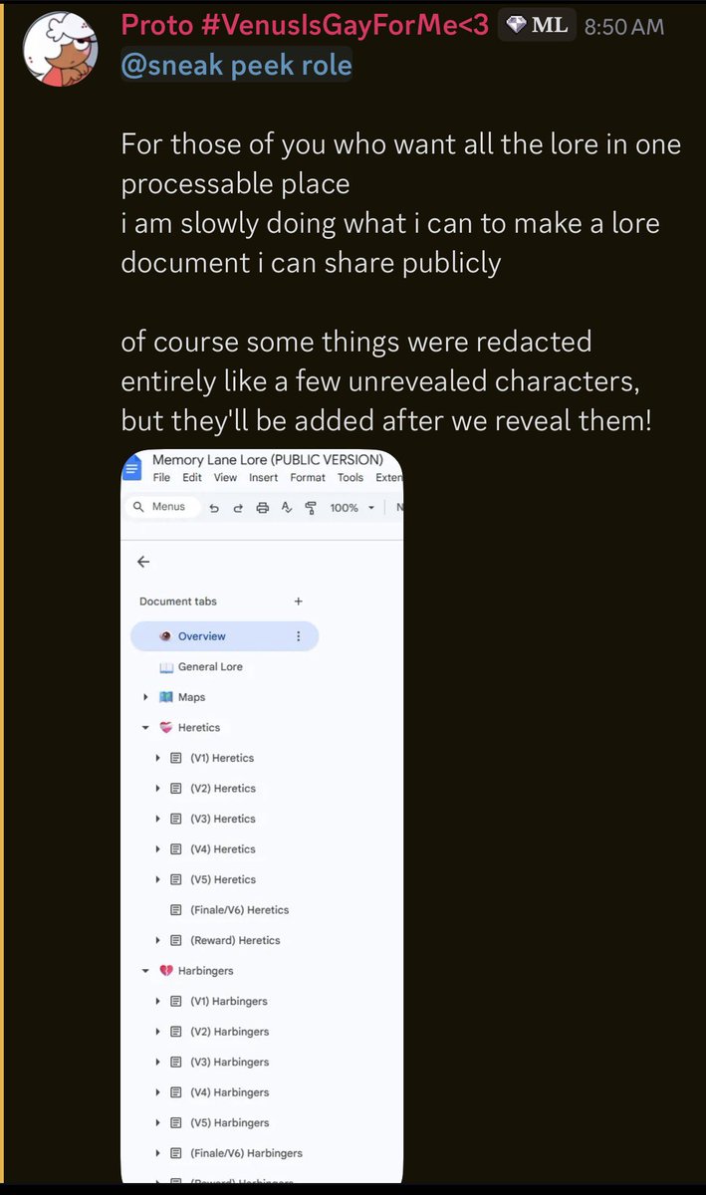Viewport: 706px width, 1195px height.
Task: Expand the (V1) Harbingers arrow
Action: point(158,1001)
